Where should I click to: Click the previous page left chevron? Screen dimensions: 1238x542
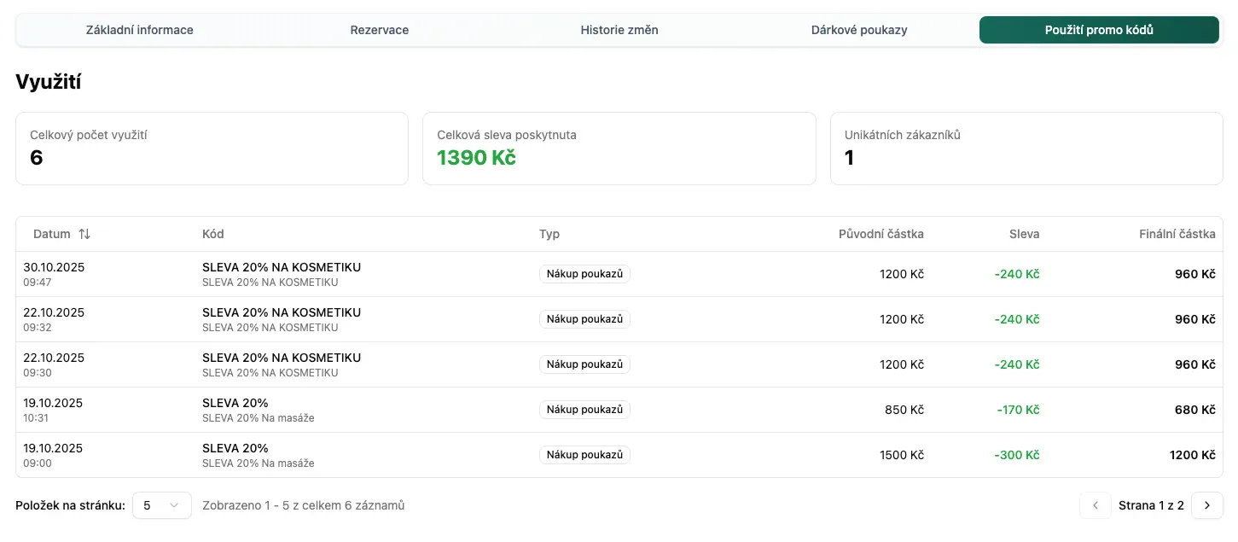[1095, 505]
